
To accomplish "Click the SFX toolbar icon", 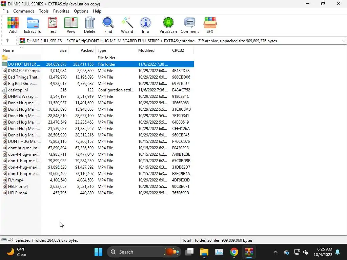I will (210, 25).
